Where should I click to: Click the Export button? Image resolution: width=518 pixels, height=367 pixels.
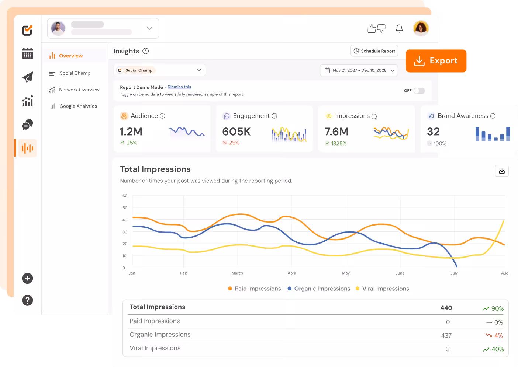[436, 61]
